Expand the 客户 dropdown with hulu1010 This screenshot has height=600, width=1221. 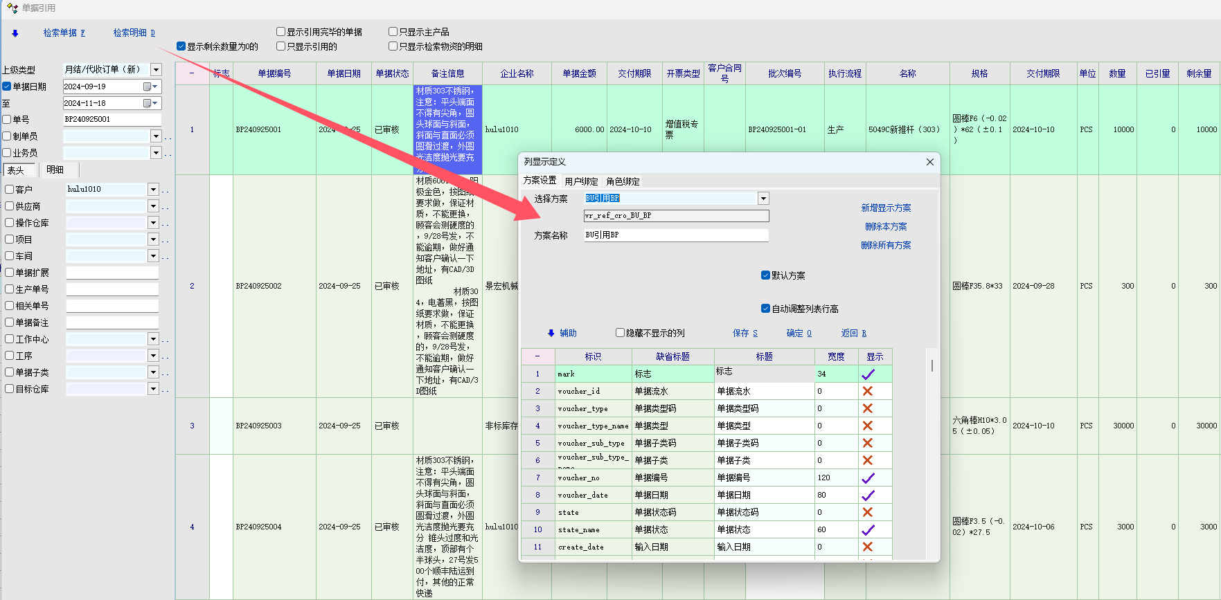(153, 190)
